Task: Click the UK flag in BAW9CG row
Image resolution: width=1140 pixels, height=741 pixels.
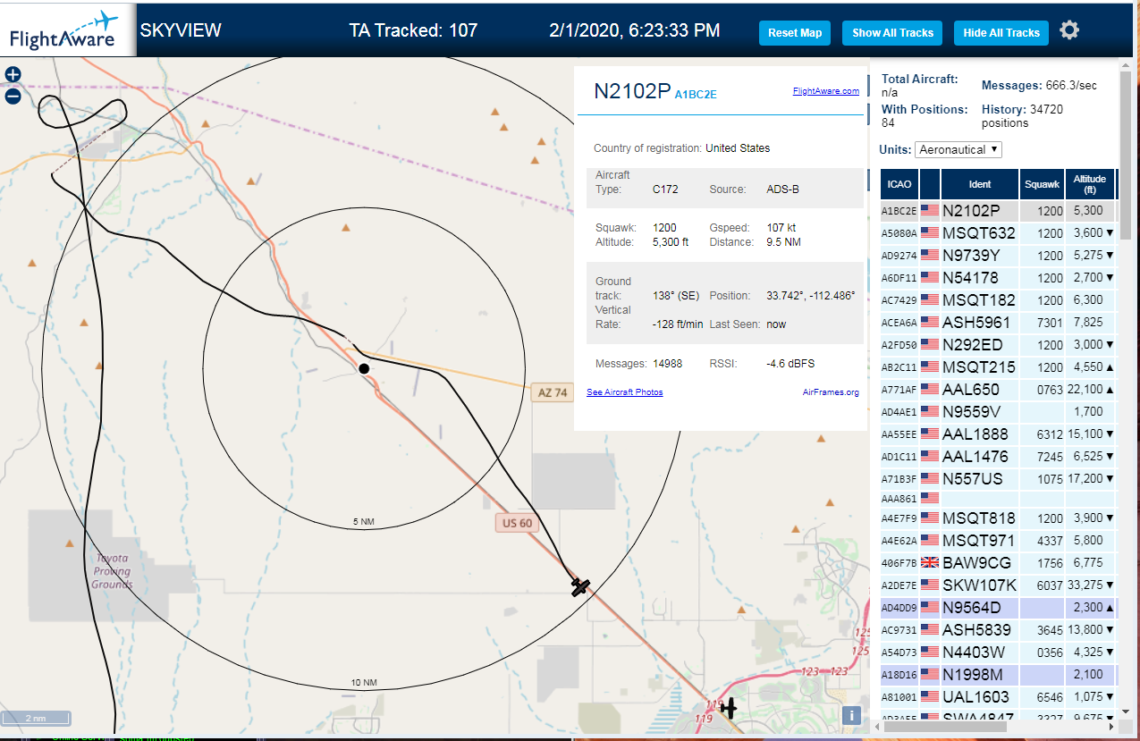Action: point(930,562)
